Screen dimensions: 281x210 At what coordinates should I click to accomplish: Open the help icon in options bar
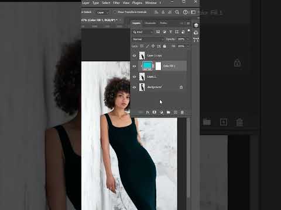[x=186, y=12]
